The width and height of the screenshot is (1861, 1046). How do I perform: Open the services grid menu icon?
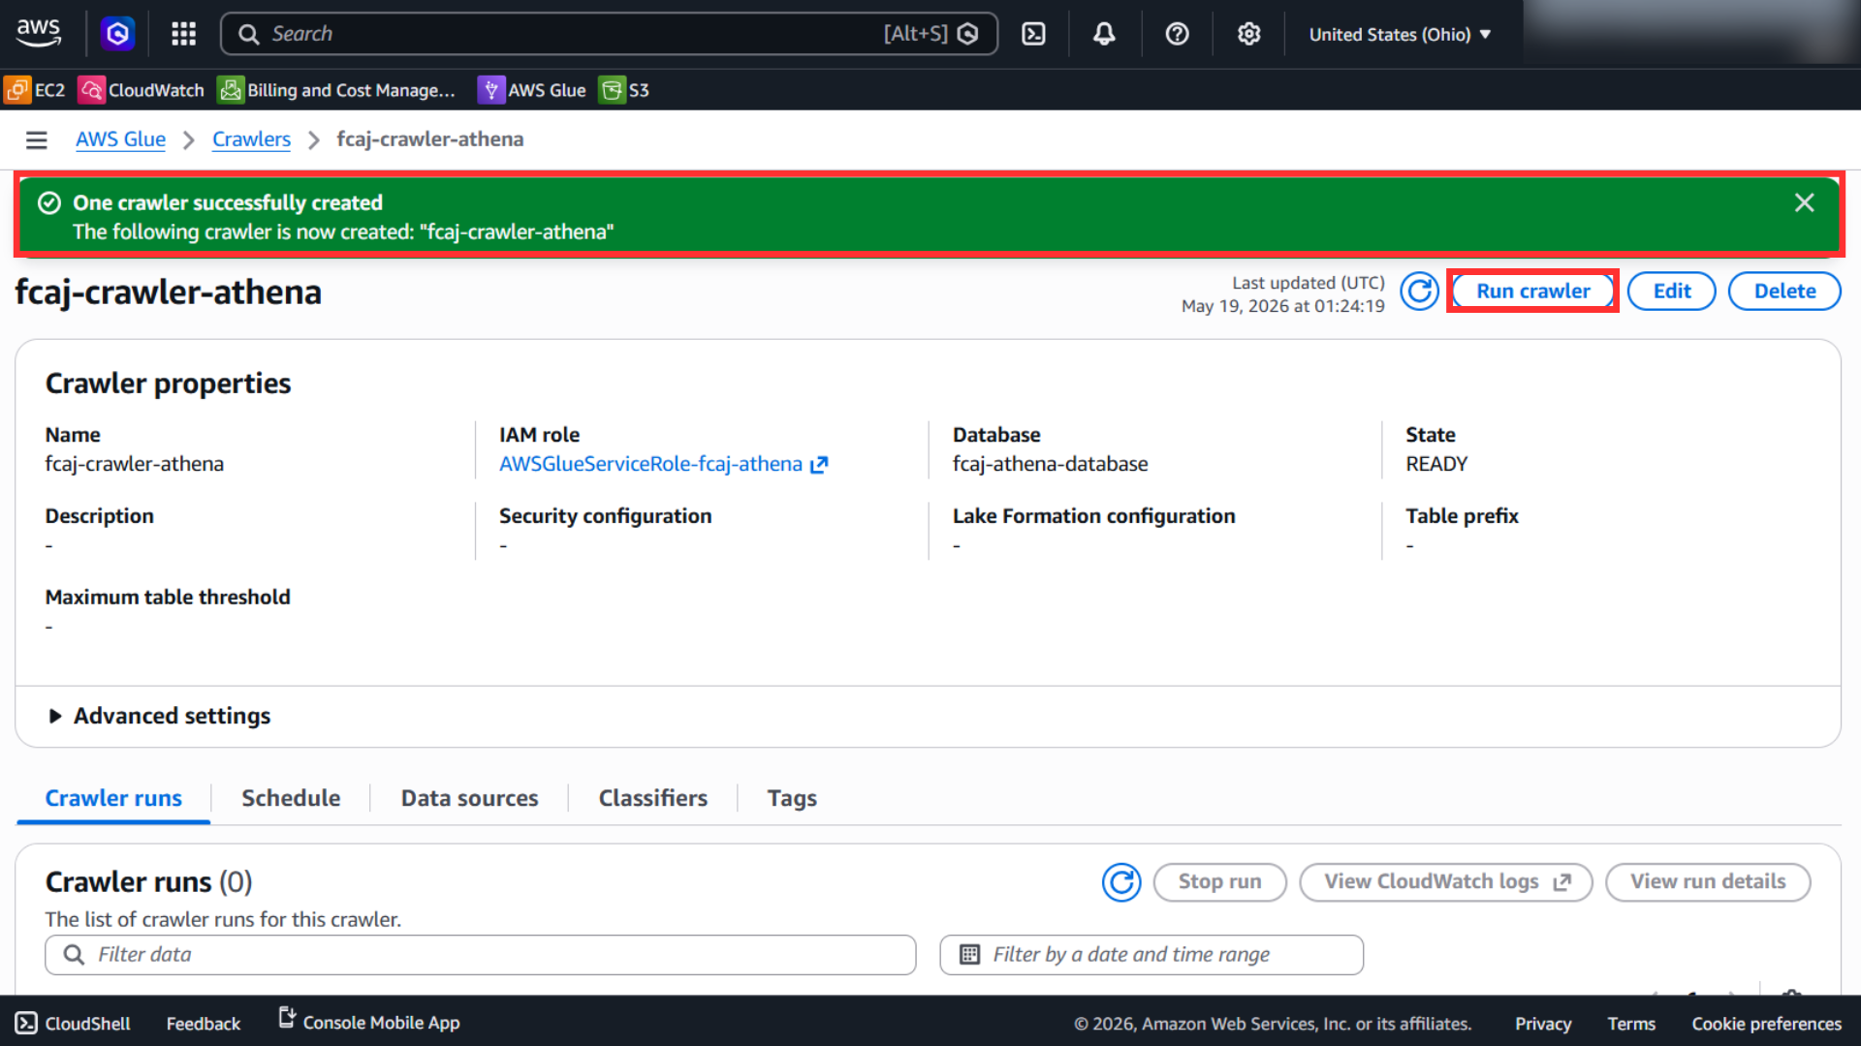(183, 34)
